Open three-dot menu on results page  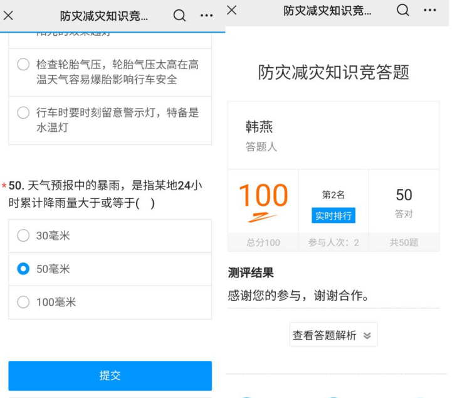(x=430, y=10)
